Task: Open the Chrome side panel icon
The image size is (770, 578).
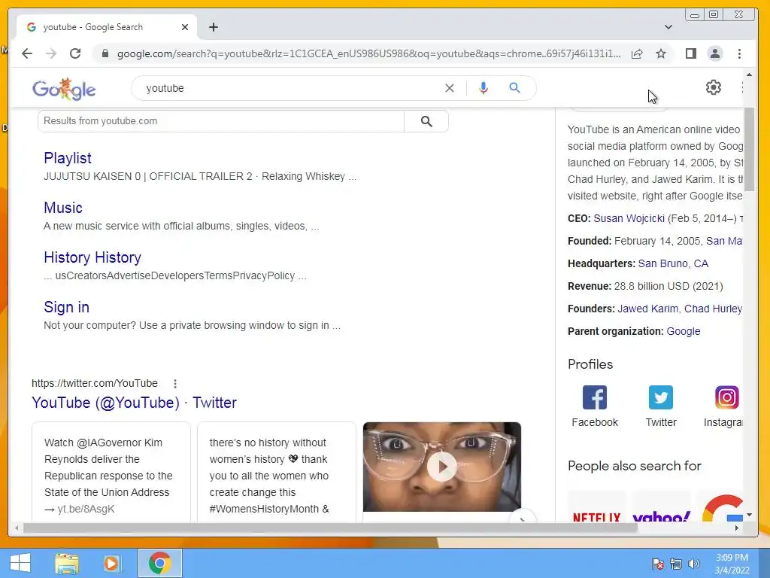Action: 691,53
